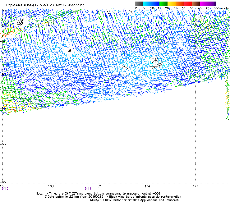Click the cyan-blue 5-15 knots legend gradient

(151, 4)
